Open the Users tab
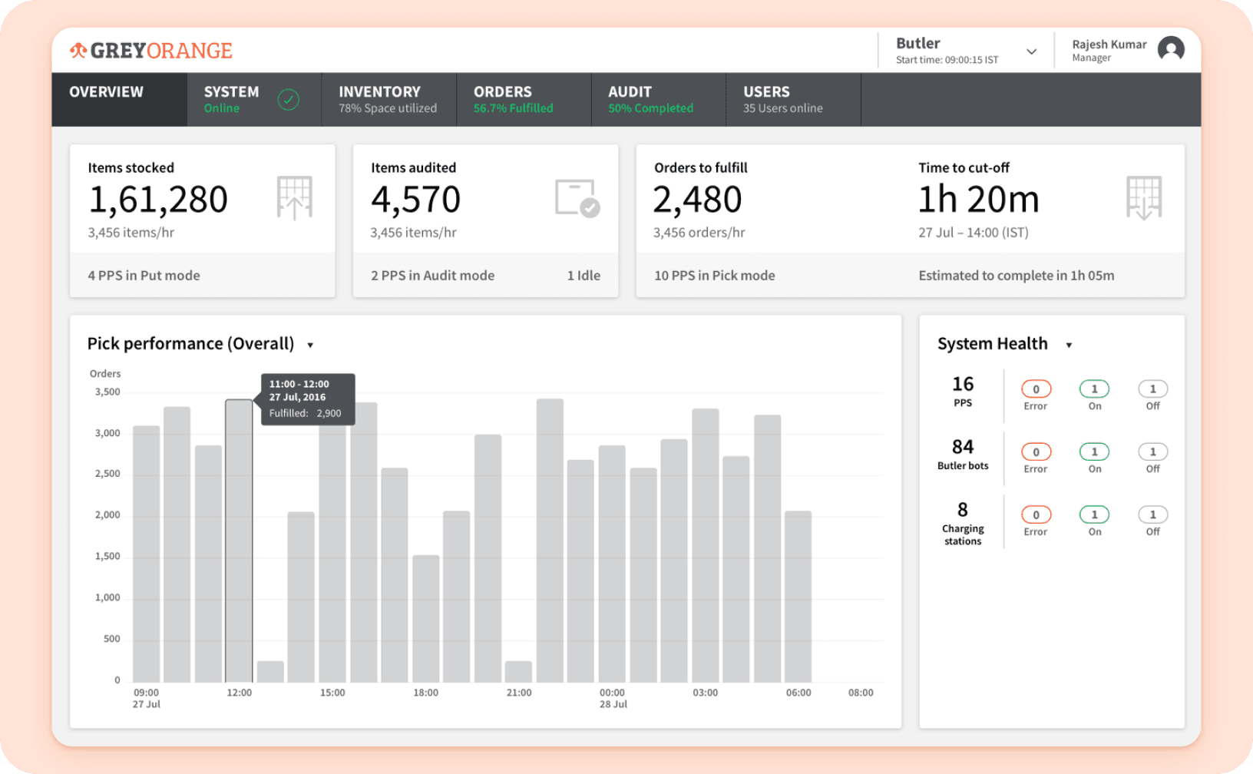1253x774 pixels. [782, 99]
